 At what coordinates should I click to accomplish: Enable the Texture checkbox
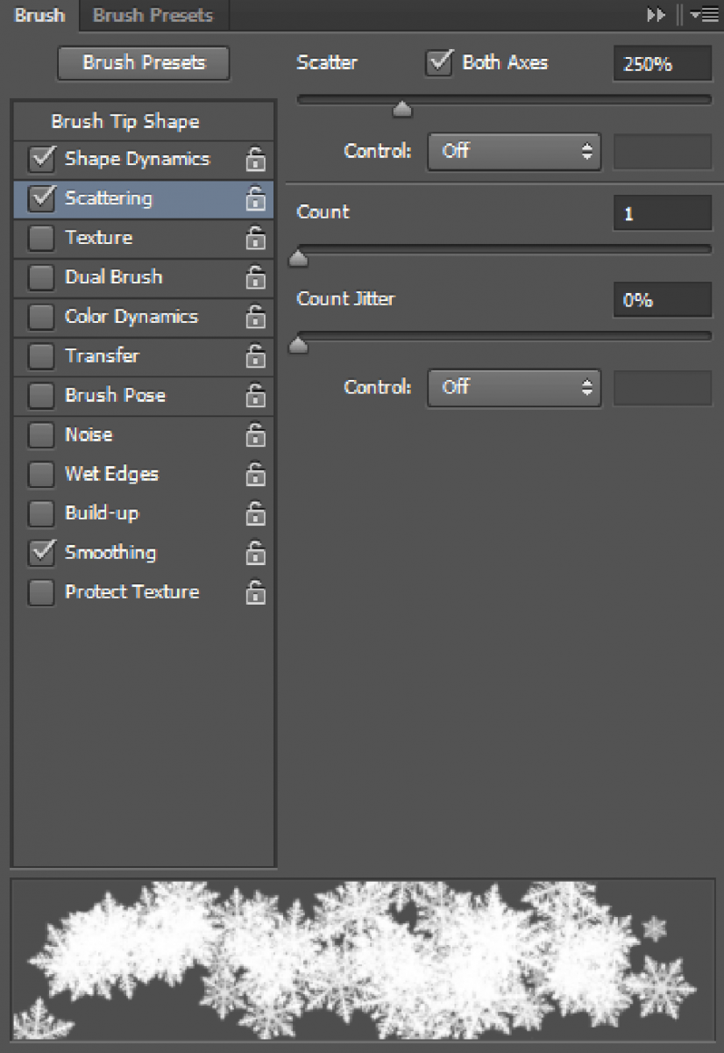(41, 238)
